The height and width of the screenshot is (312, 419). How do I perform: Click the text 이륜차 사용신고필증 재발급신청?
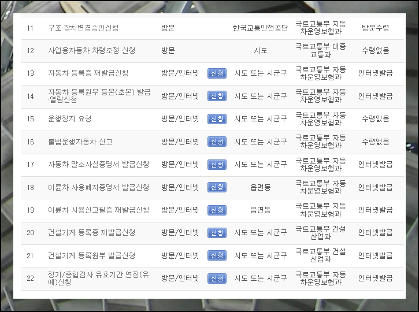[x=99, y=210]
